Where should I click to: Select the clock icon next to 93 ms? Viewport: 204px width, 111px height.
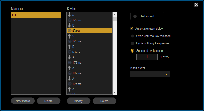(x=70, y=31)
